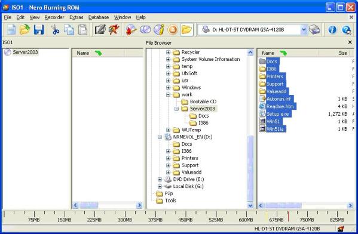
Task: Collapse the Server2003 tree folder
Action: click(x=176, y=109)
